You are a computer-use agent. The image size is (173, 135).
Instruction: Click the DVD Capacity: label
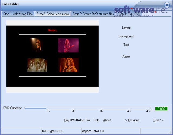12,108
